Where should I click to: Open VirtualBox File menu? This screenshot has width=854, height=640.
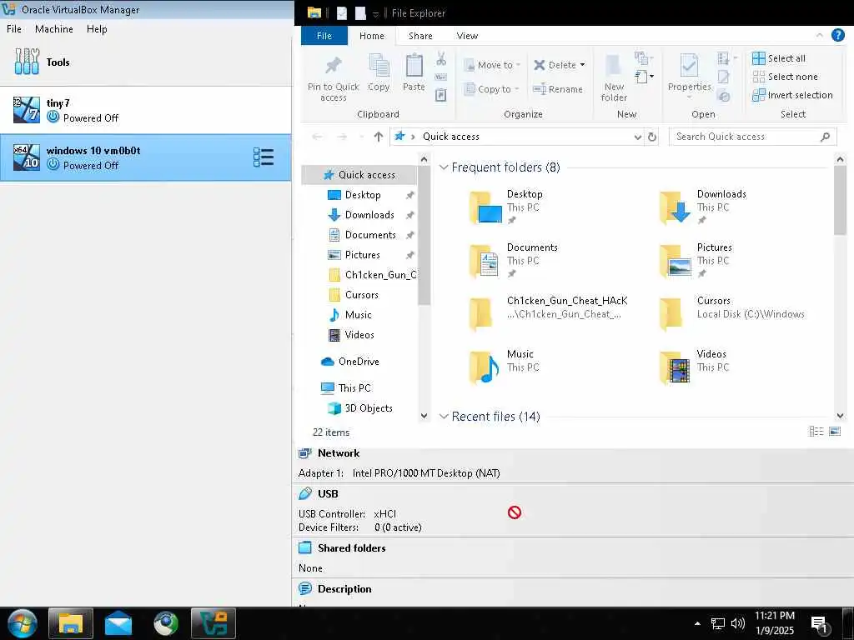point(14,29)
